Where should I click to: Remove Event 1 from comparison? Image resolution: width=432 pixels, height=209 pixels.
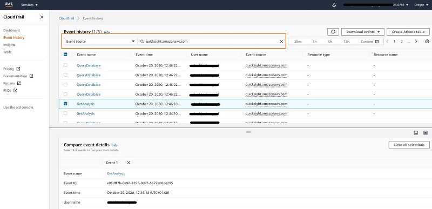pyautogui.click(x=129, y=163)
